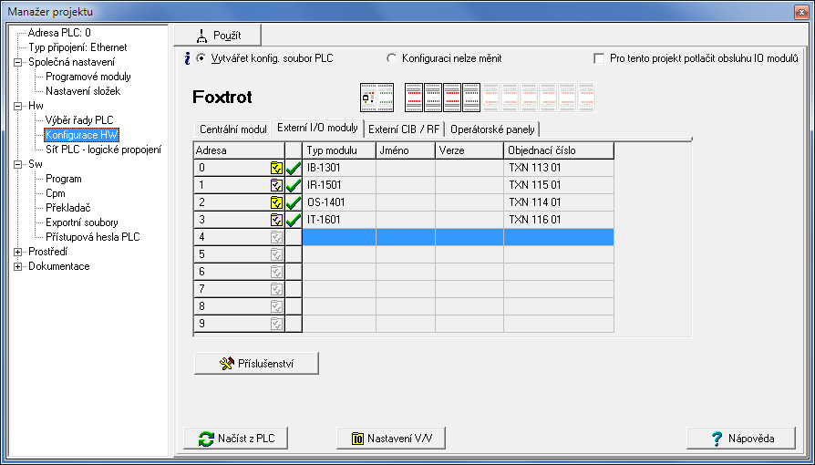Screen dimensions: 815x465
Task: Expand the Prostředí tree node
Action: [x=18, y=252]
